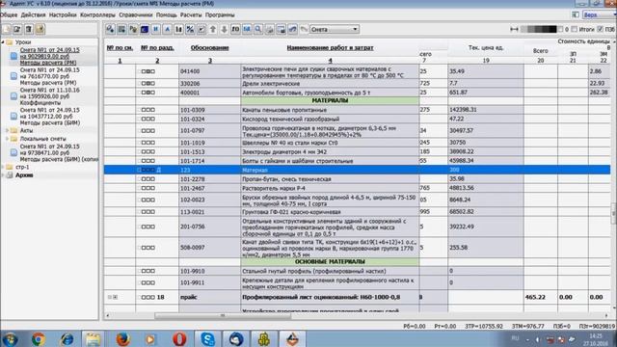This screenshot has width=617, height=347.
Task: Click the percent coefficients toolbar icon
Action: click(x=190, y=29)
